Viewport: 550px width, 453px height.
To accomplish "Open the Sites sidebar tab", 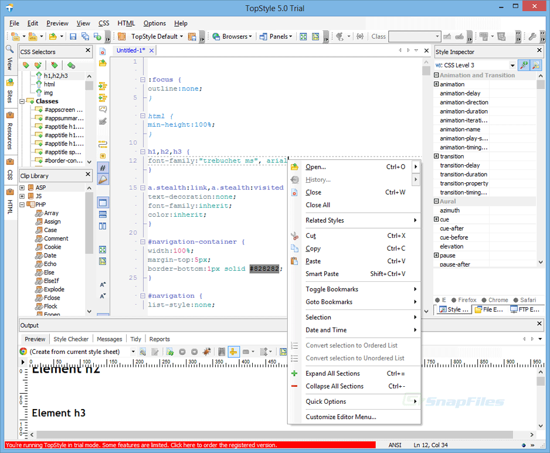I will 10,92.
